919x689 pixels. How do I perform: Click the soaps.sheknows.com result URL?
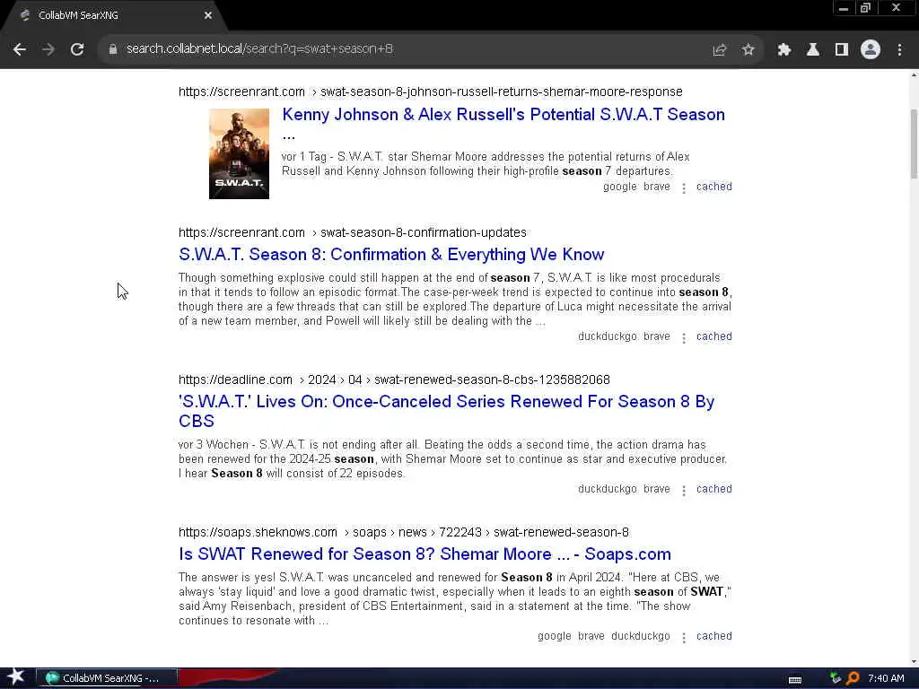coord(403,532)
